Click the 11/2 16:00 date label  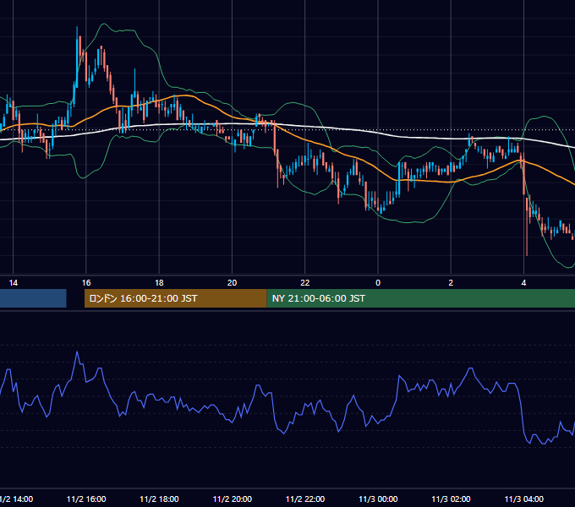pos(86,499)
